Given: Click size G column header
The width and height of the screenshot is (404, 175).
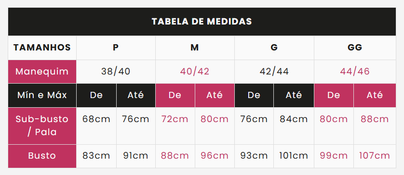Looking at the screenshot, I should [274, 48].
